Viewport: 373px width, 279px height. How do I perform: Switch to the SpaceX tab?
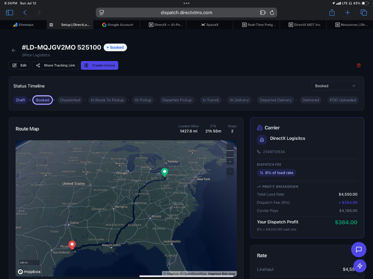point(210,25)
